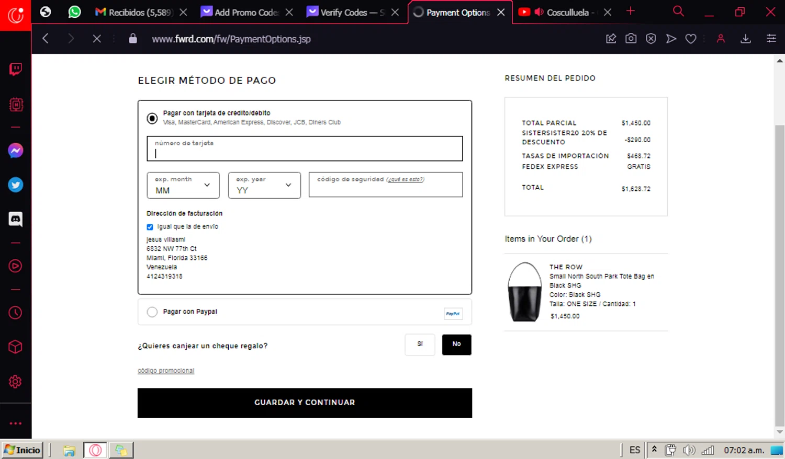Go forward to the next page
This screenshot has height=459, width=785.
71,39
